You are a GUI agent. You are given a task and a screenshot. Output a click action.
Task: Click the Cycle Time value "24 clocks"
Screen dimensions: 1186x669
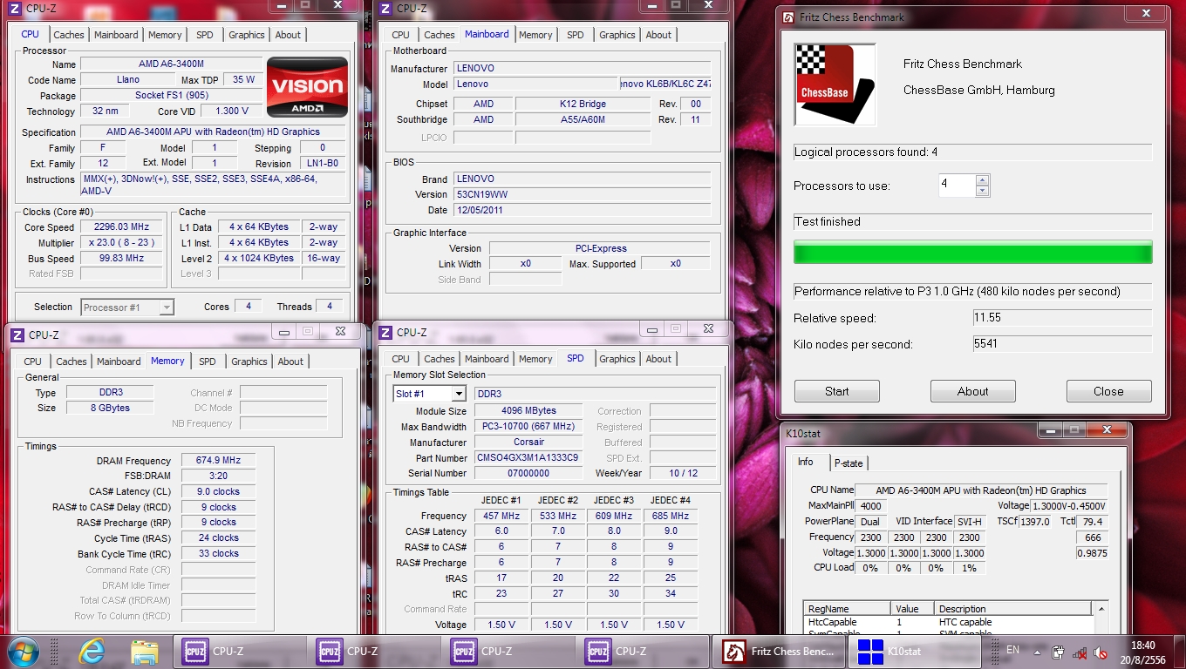click(219, 538)
